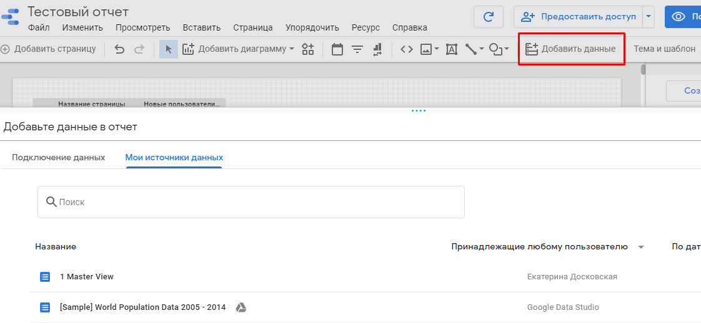Click owner name Екатерина Досковская
Screen dimensions: 701x323
[x=572, y=277]
